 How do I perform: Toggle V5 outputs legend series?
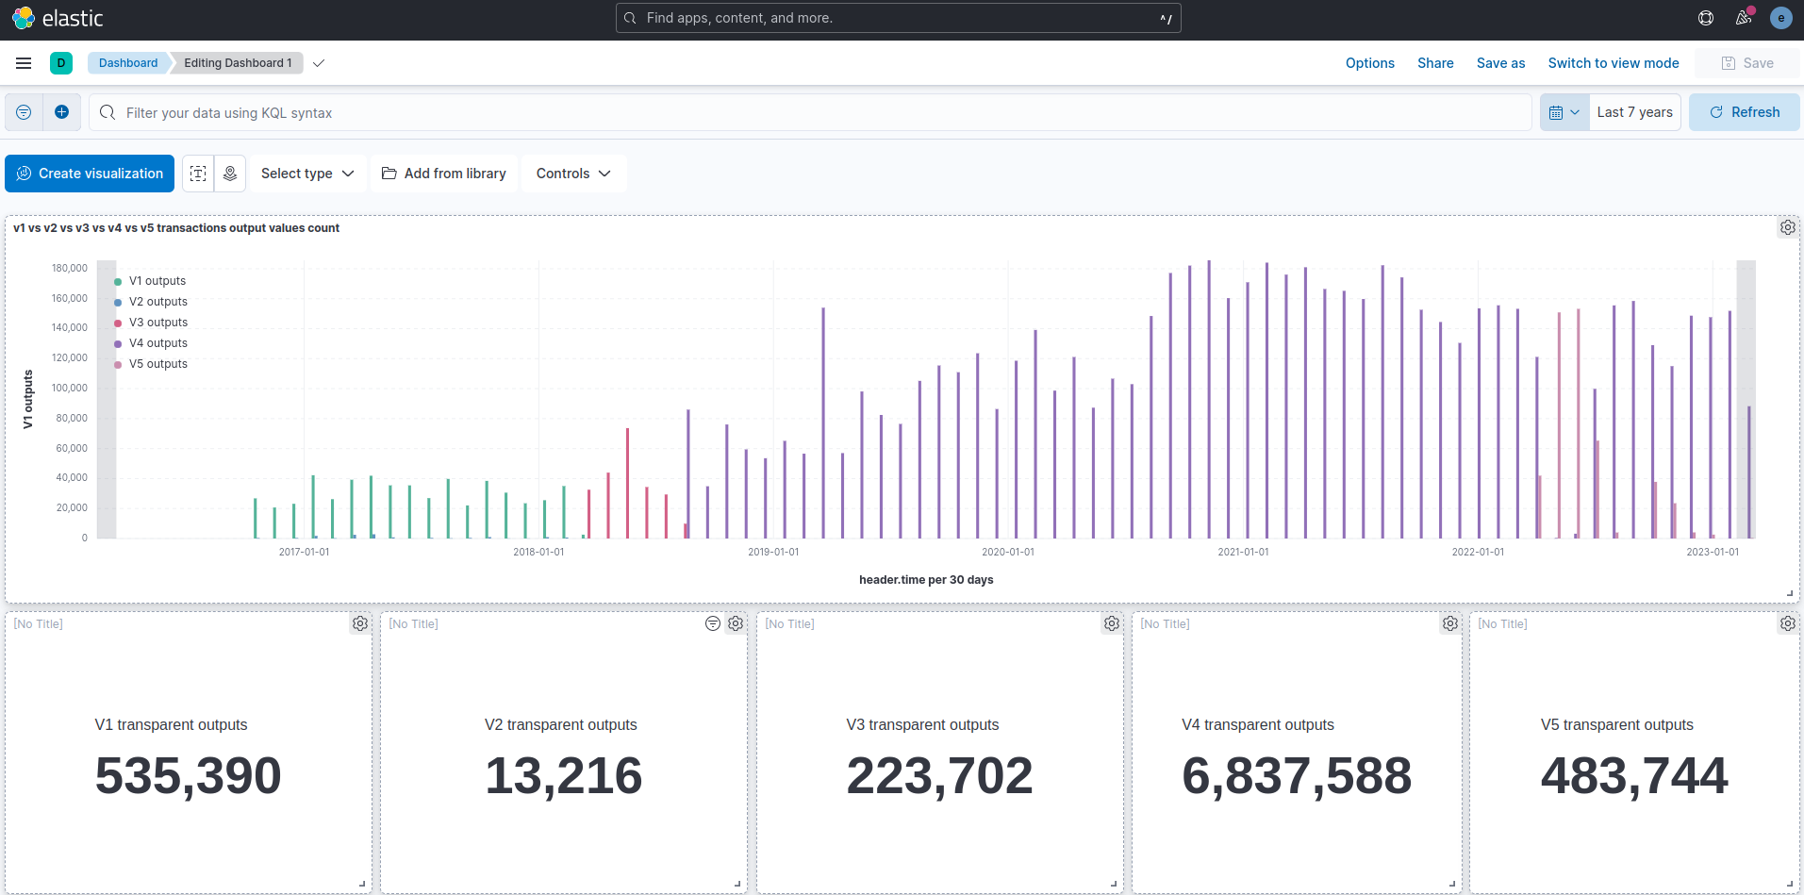tap(157, 364)
